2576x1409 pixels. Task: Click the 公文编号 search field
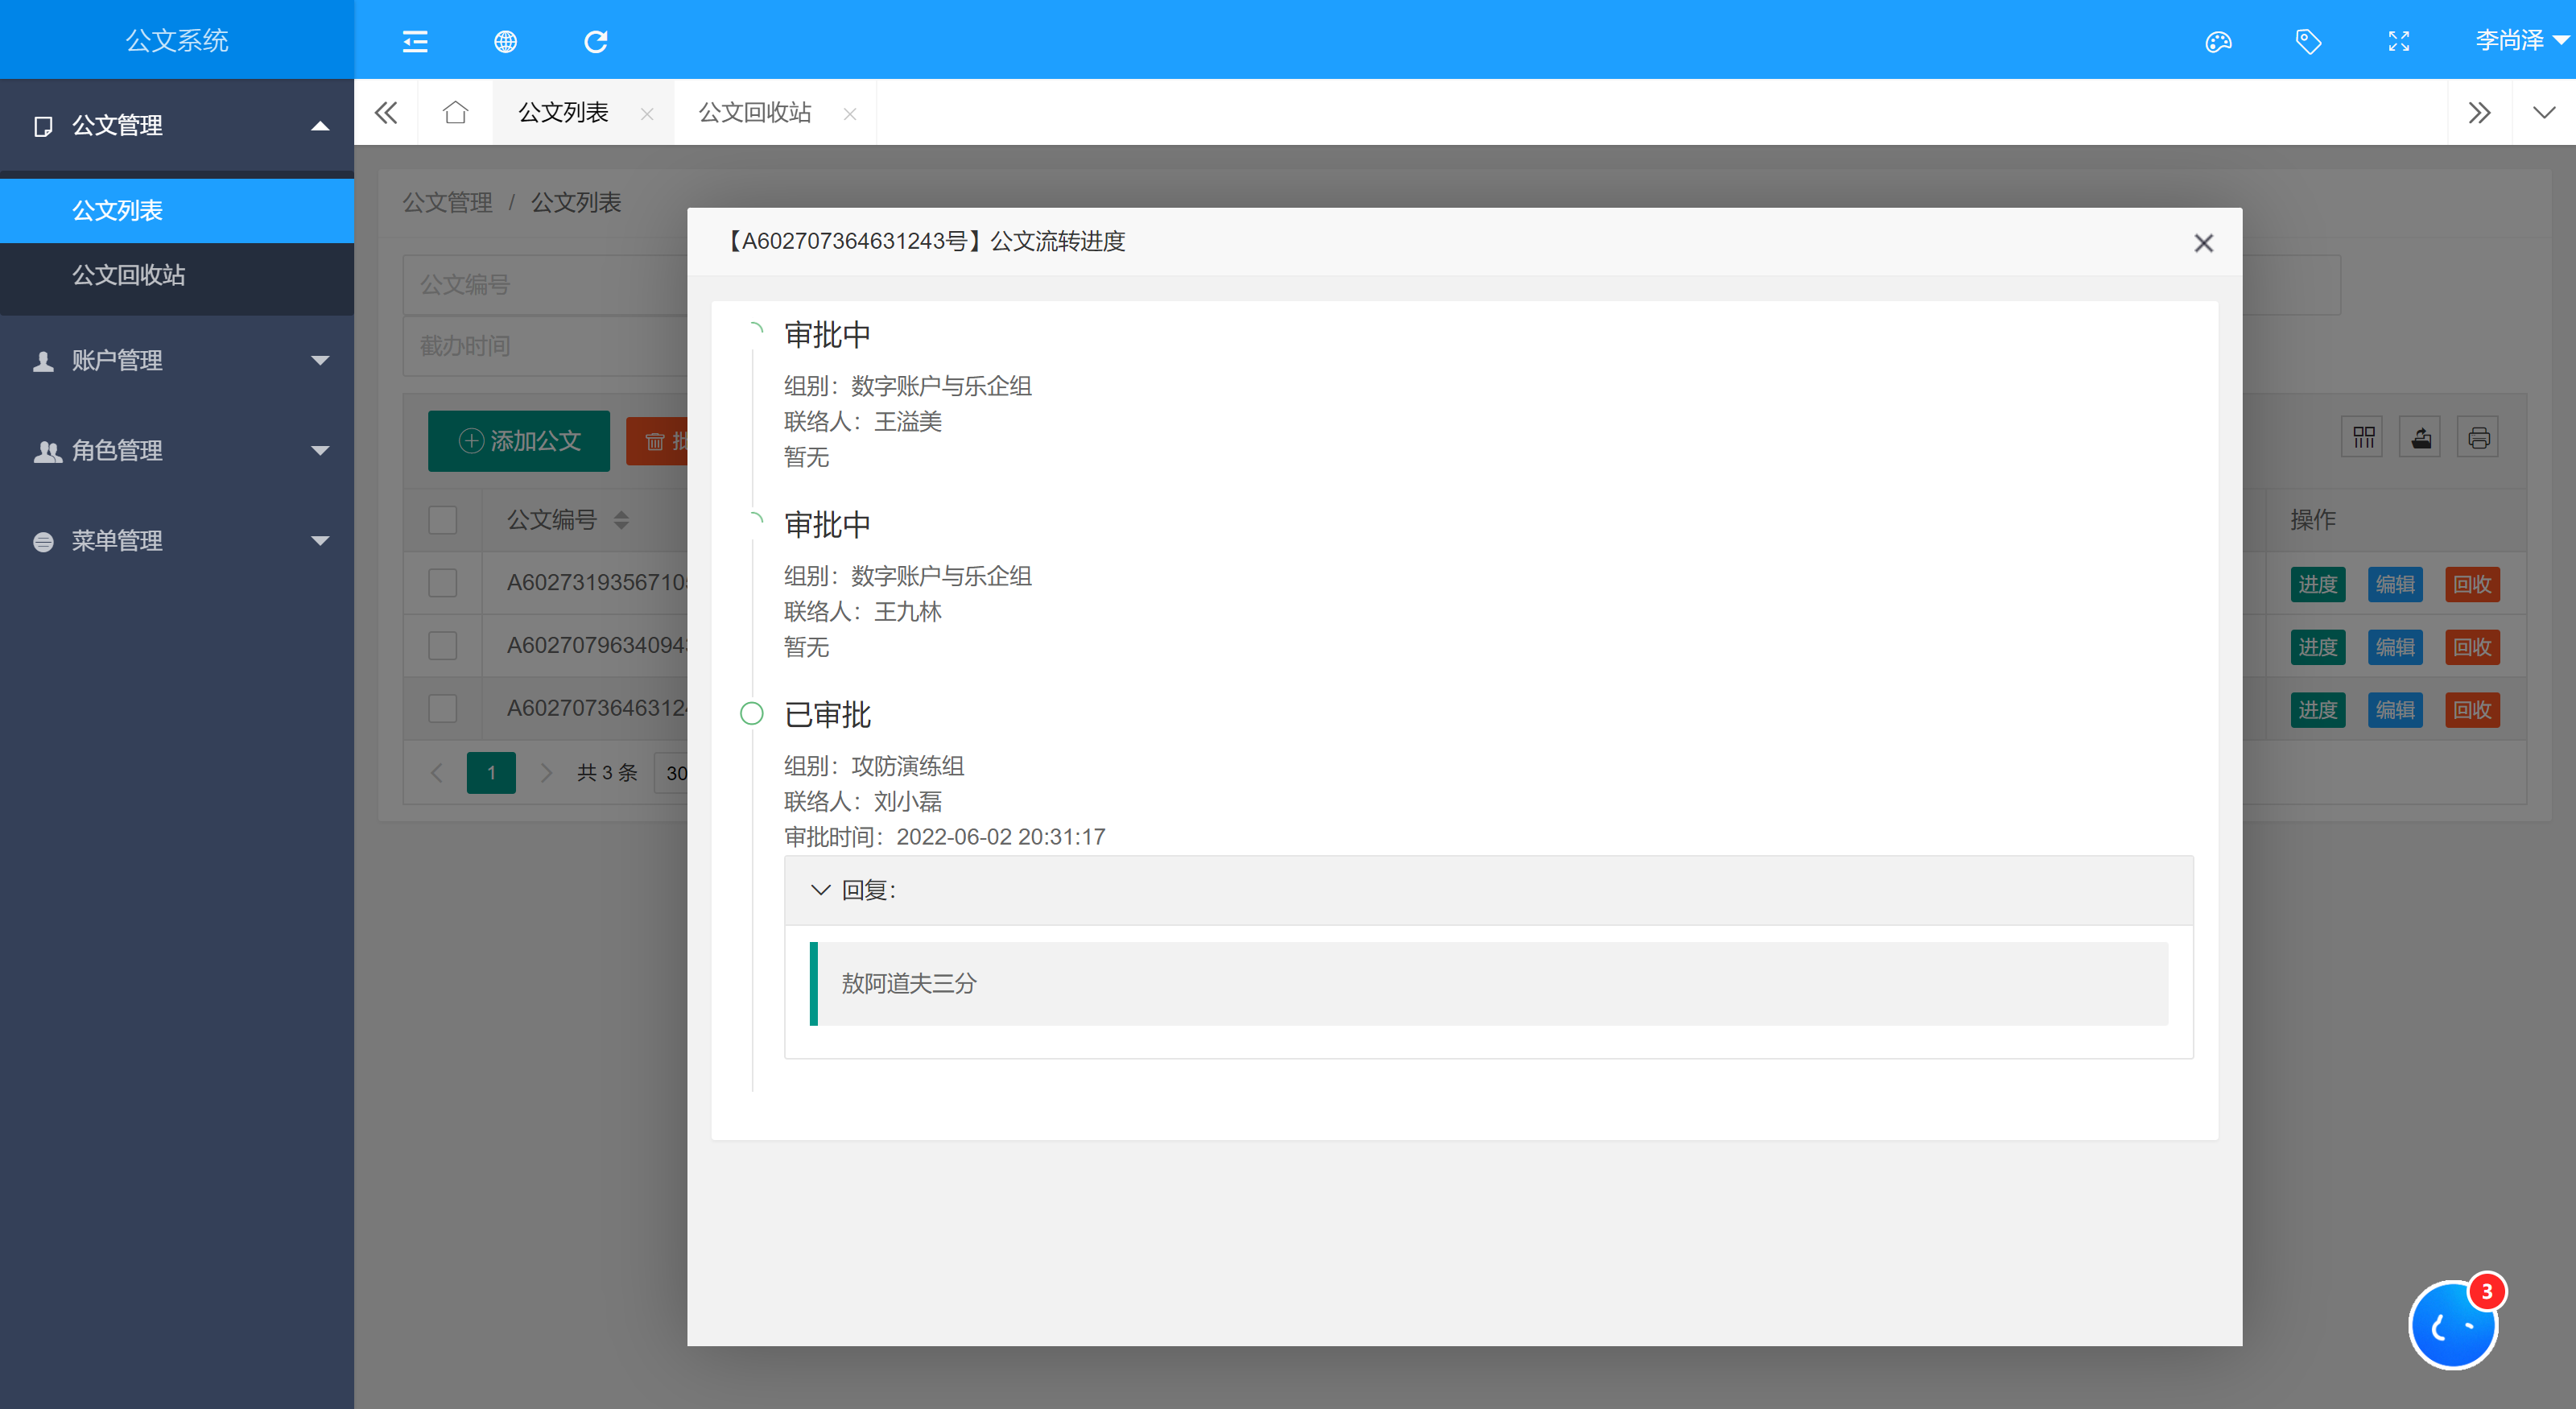pos(545,285)
